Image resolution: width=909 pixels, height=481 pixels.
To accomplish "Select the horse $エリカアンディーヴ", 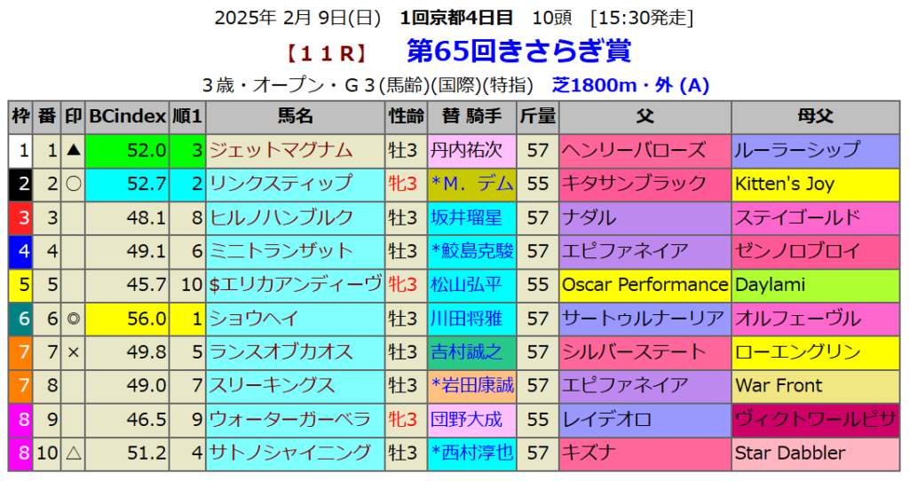I will click(295, 285).
